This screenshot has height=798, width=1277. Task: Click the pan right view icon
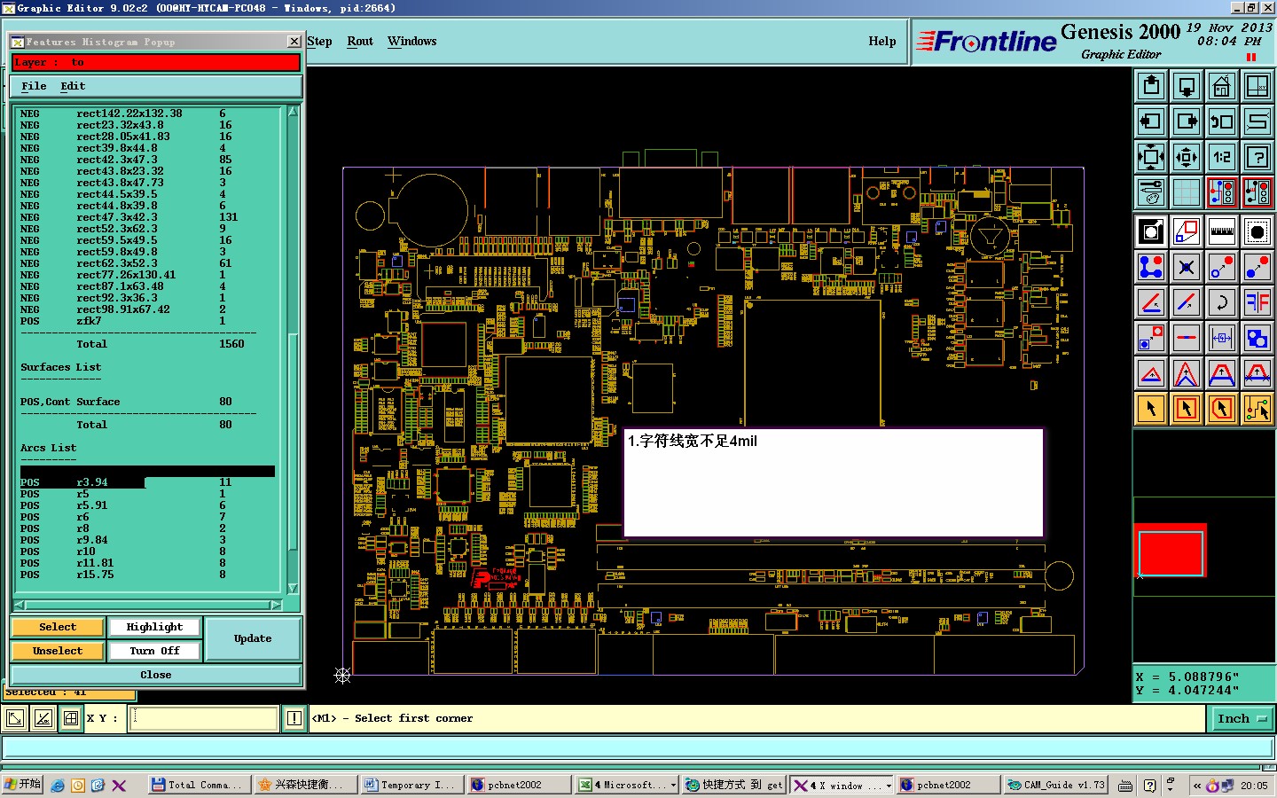pos(1187,121)
